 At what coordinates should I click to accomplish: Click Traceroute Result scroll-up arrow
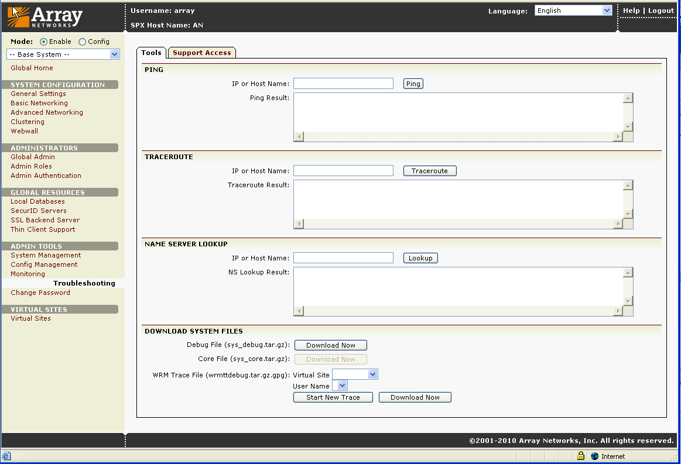point(628,185)
